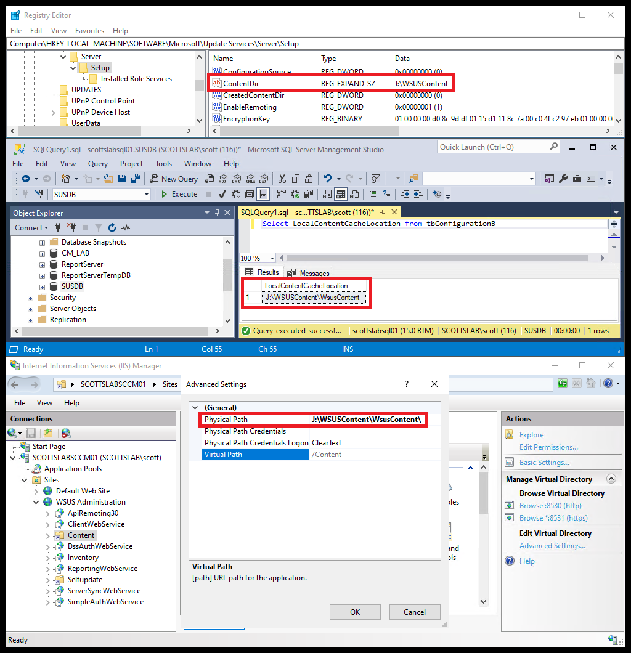Click the Parse checkmark icon in SSMS
This screenshot has height=653, width=631.
pos(221,194)
